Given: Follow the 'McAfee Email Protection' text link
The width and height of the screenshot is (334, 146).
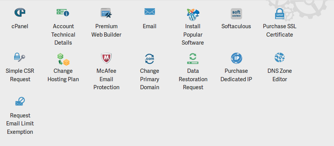Looking at the screenshot, I should tap(106, 79).
